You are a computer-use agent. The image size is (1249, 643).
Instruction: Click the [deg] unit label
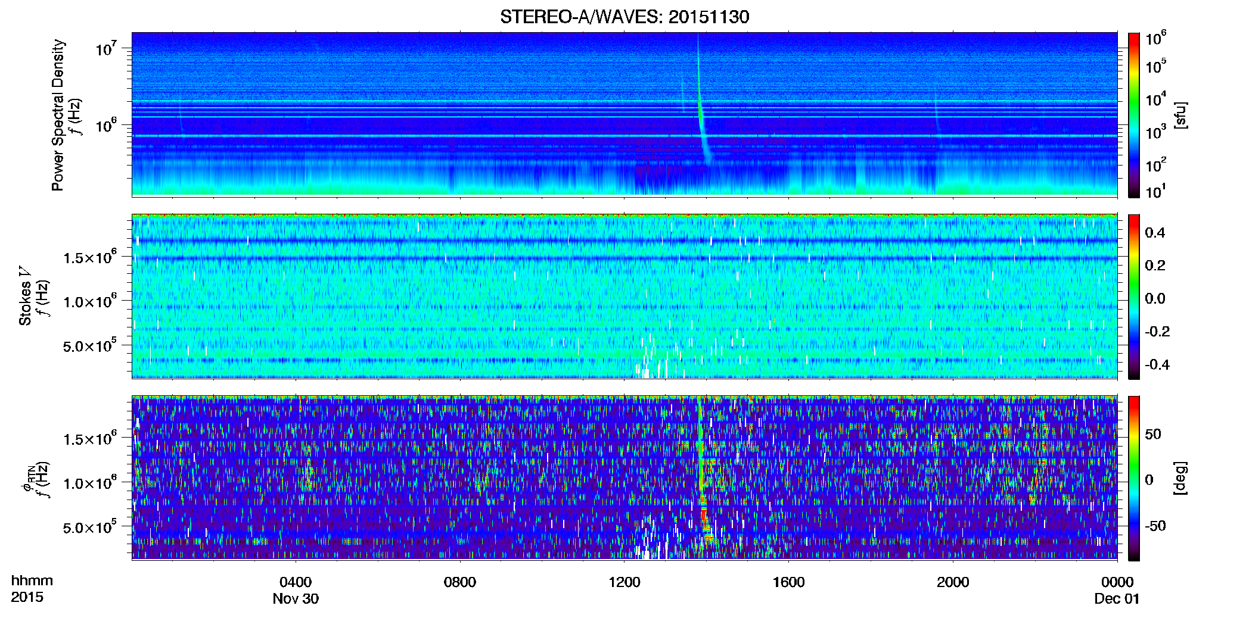click(1180, 477)
